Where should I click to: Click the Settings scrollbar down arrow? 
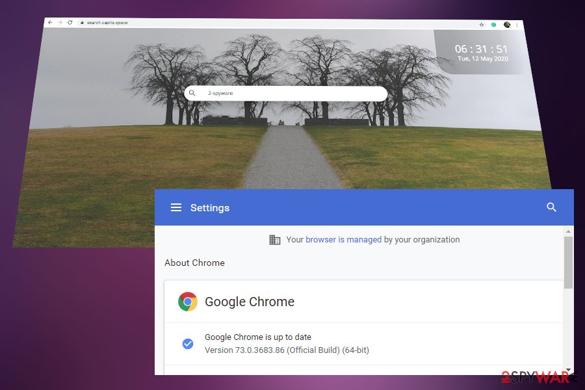pyautogui.click(x=568, y=370)
